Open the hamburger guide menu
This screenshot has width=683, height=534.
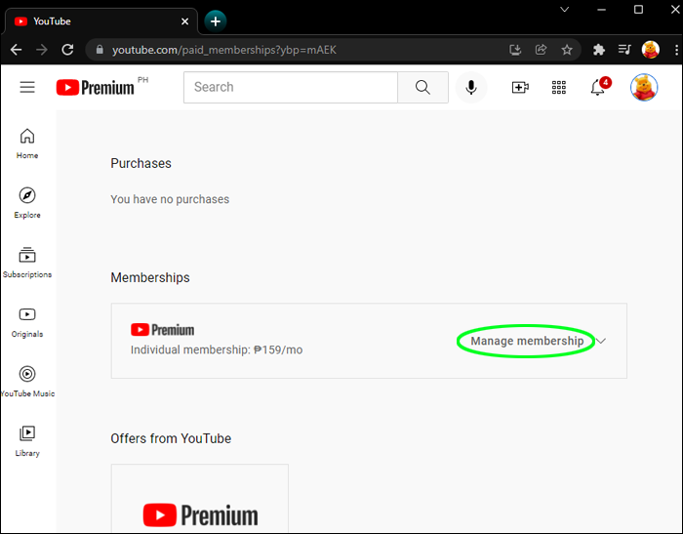[27, 87]
